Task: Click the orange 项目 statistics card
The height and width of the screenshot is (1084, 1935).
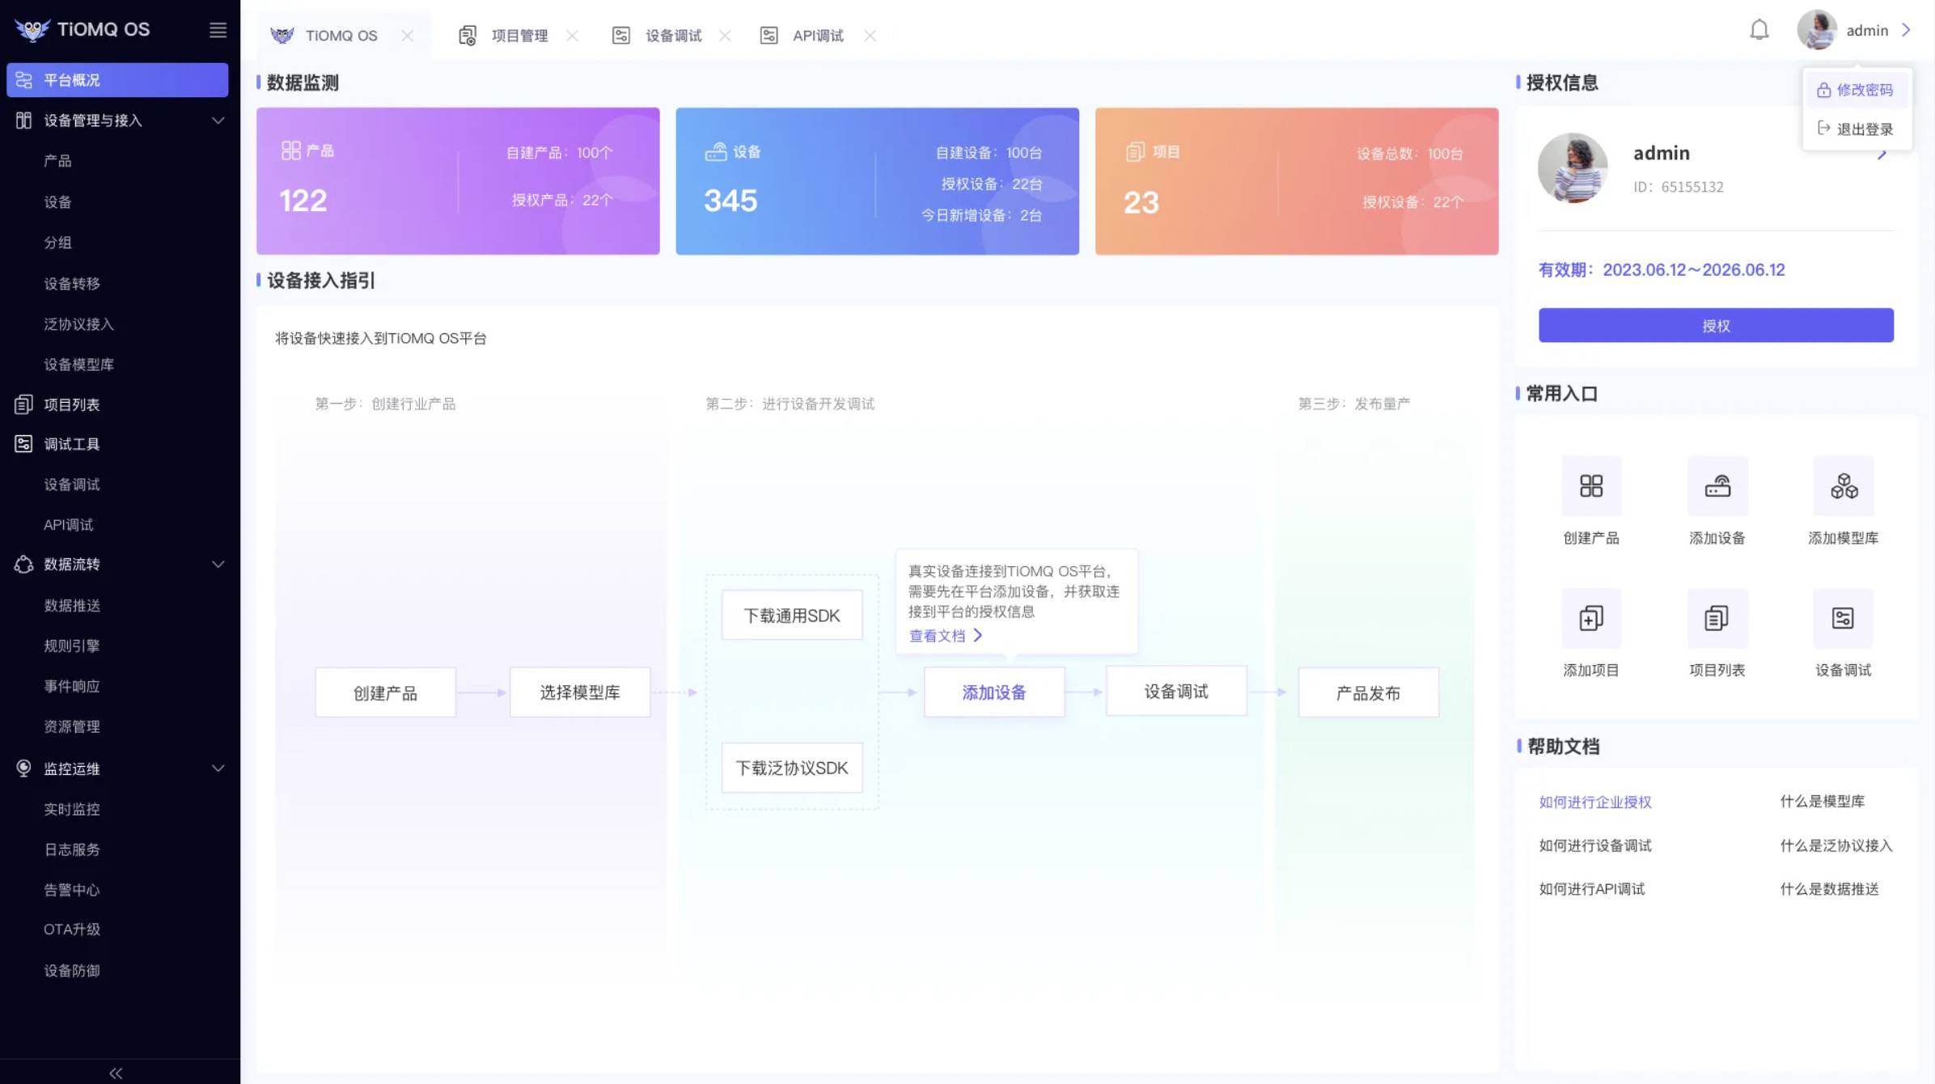Action: click(1297, 181)
